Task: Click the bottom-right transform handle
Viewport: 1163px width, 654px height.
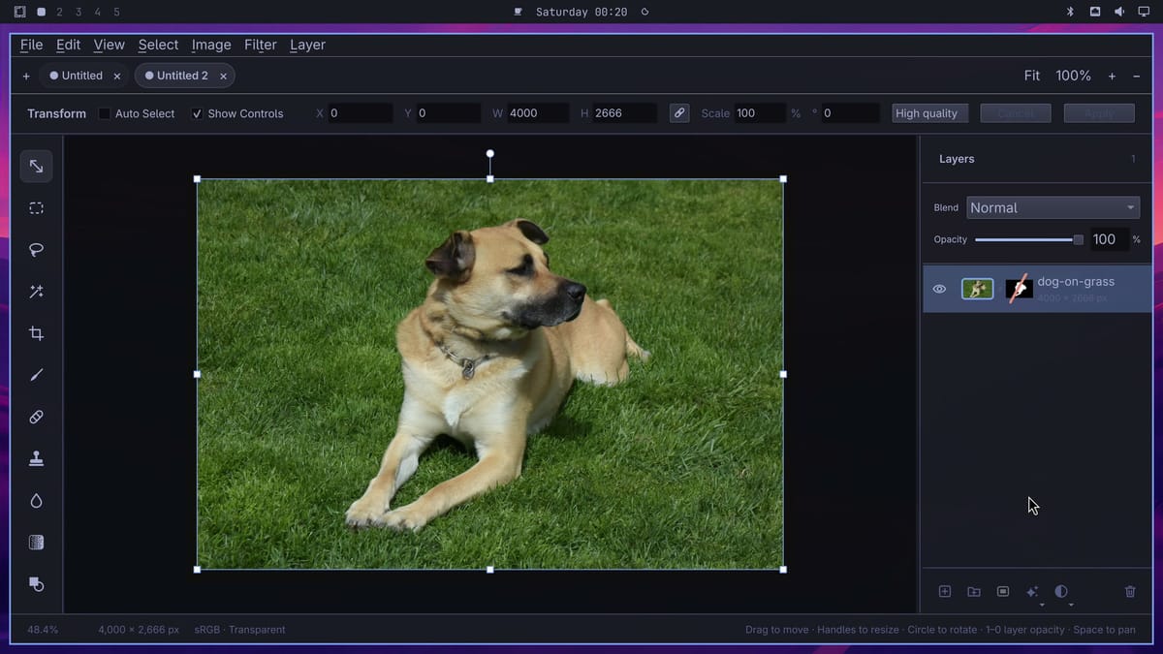Action: coord(783,569)
